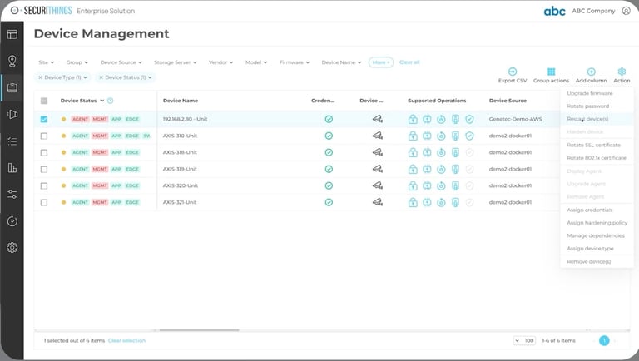This screenshot has height=361, width=639.
Task: Expand the Vendor filter dropdown
Action: click(x=220, y=62)
